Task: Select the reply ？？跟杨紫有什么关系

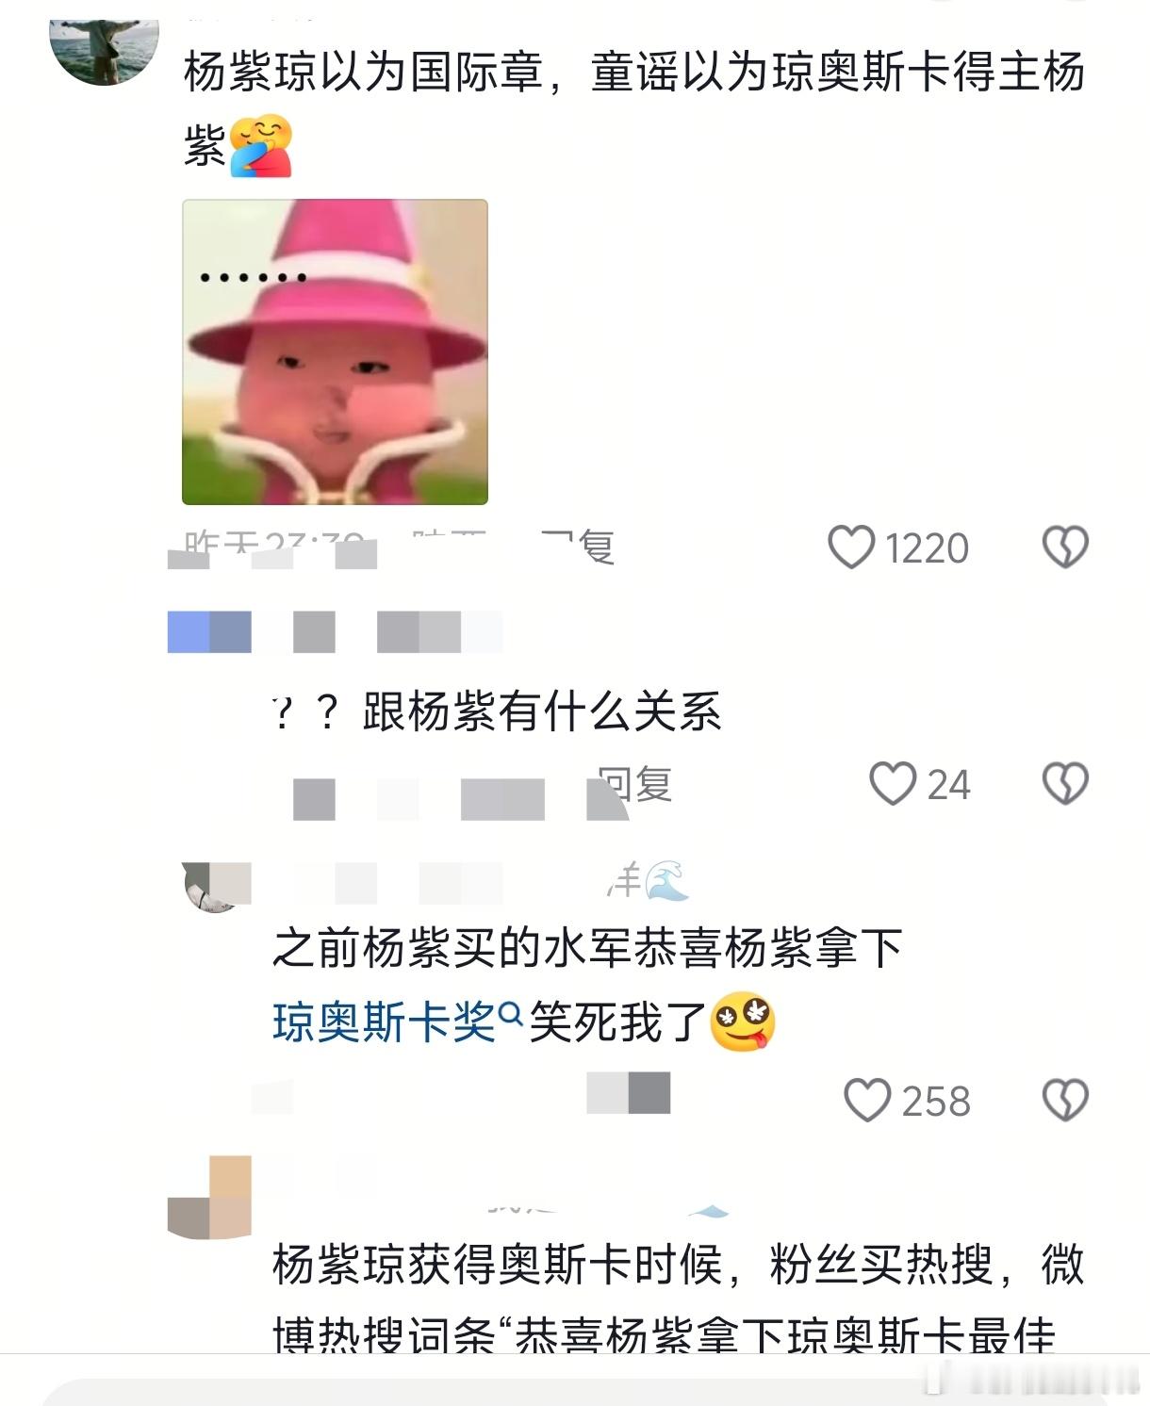Action: [497, 711]
